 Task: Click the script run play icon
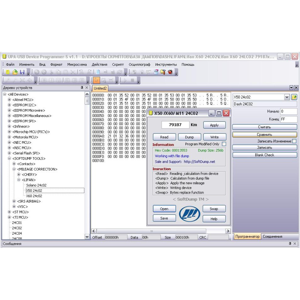[125, 80]
